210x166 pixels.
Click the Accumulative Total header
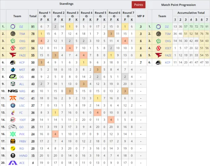191,13
